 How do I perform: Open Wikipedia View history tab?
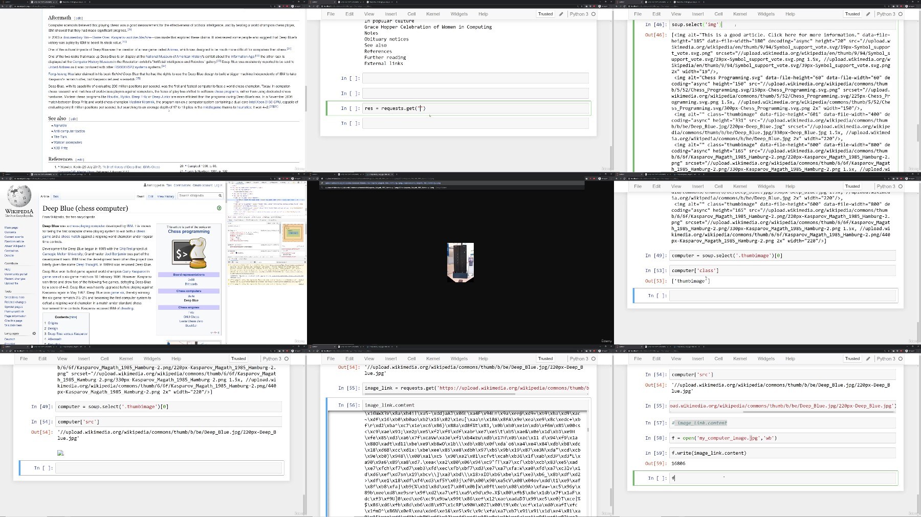click(165, 196)
